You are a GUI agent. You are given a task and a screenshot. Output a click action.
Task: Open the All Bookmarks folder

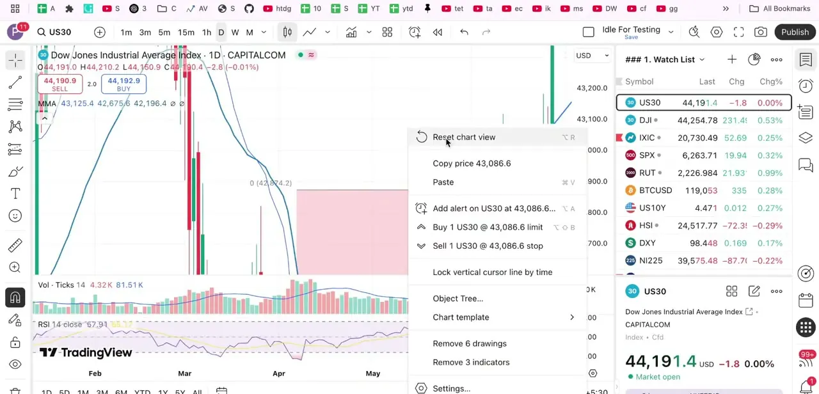coord(779,8)
